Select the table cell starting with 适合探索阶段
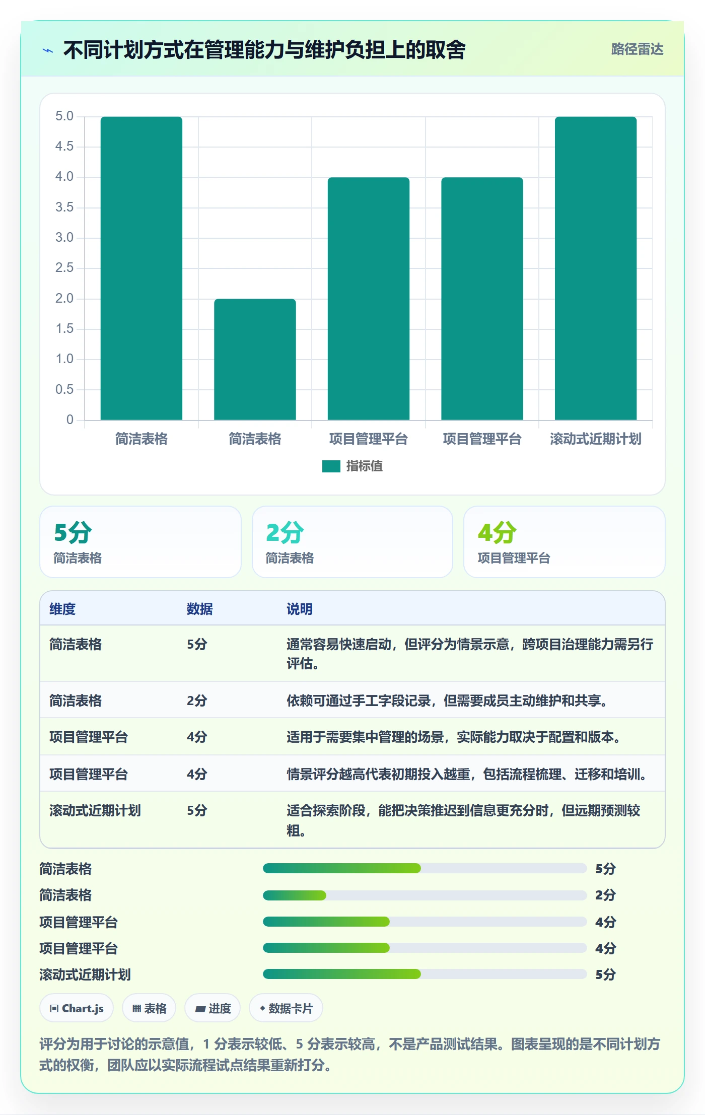 click(x=470, y=820)
